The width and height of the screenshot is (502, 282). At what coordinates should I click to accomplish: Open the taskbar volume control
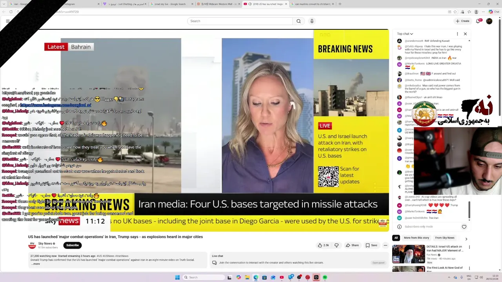[x=481, y=277]
